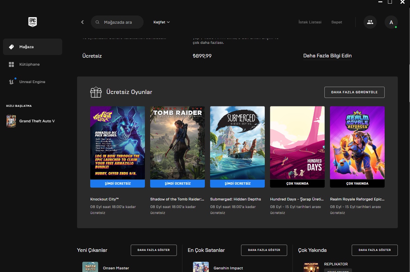Click the Genshin Impact thumbnail
410x272 pixels.
coord(201,267)
